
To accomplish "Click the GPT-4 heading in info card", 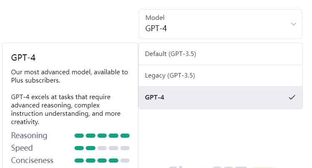I will tap(23, 58).
